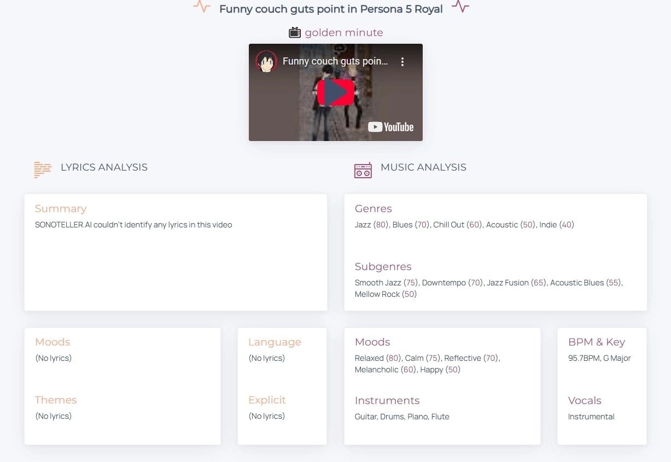Select the Jazz genre entry

point(363,224)
